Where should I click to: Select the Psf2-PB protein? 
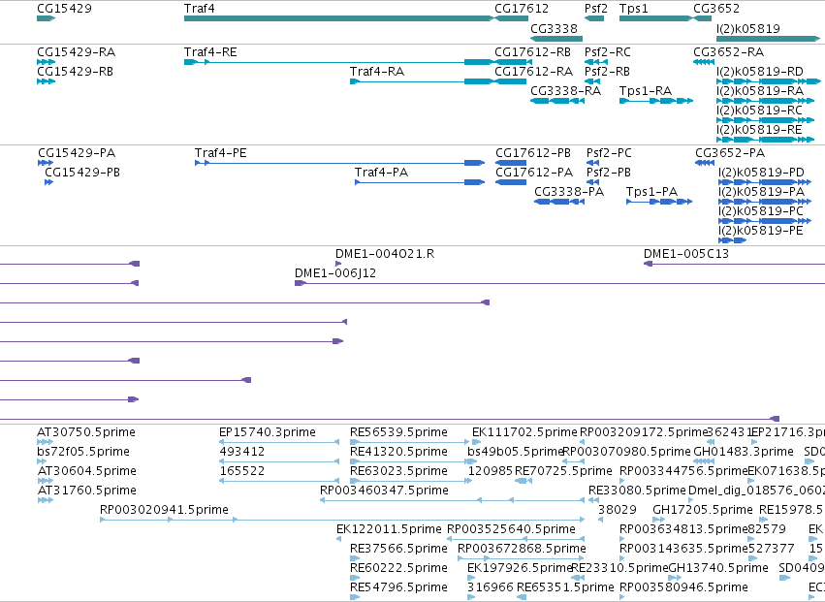tap(593, 182)
